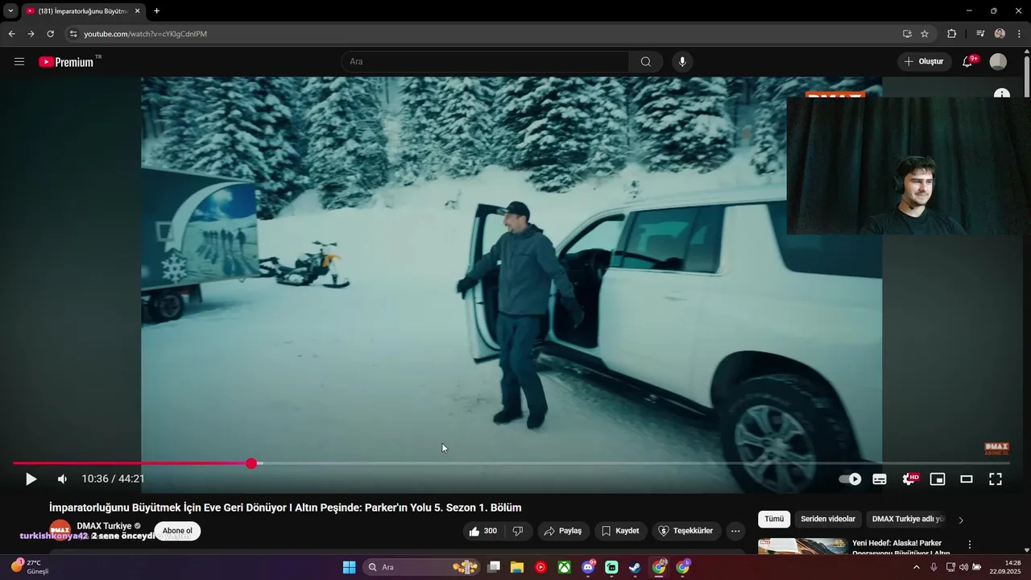Seek using the red progress bar handle
This screenshot has width=1031, height=580.
(x=251, y=463)
